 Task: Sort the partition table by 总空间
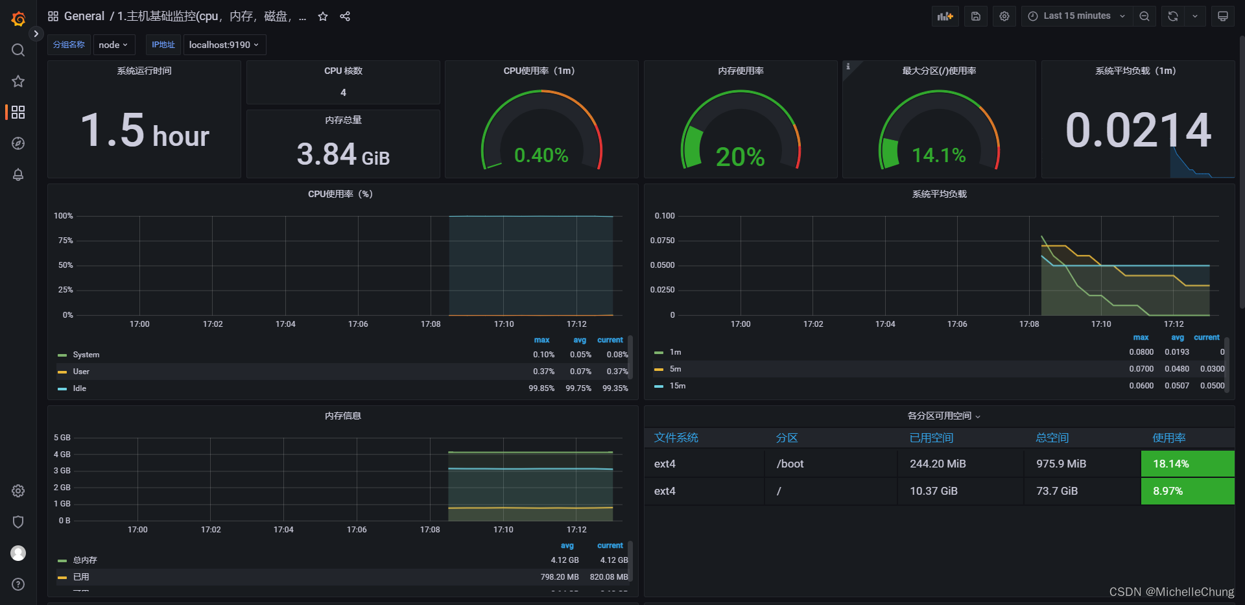1052,438
